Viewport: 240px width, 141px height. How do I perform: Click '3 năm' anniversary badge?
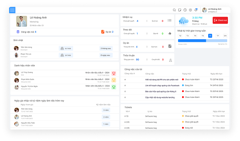pyautogui.click(x=106, y=110)
